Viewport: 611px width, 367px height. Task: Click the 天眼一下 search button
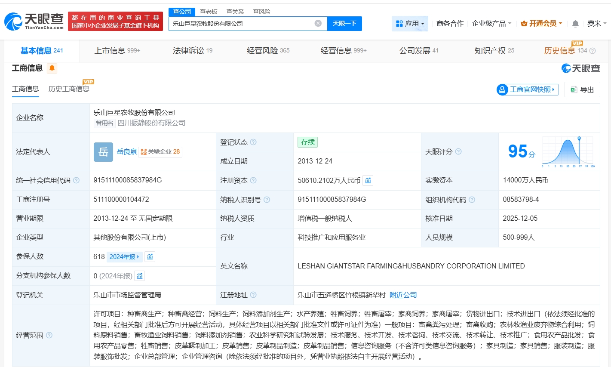[344, 24]
